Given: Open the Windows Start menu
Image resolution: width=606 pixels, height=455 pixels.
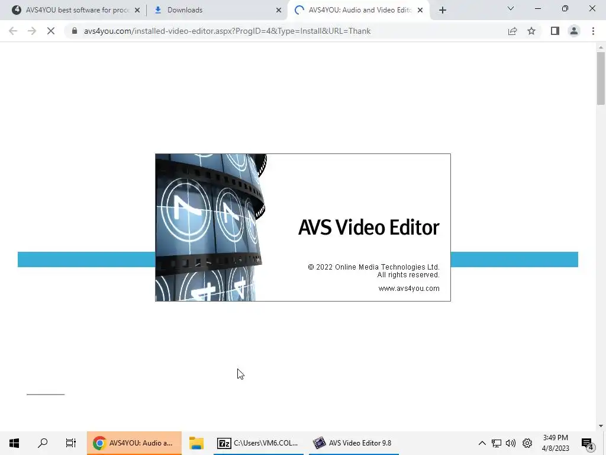Looking at the screenshot, I should [14, 443].
